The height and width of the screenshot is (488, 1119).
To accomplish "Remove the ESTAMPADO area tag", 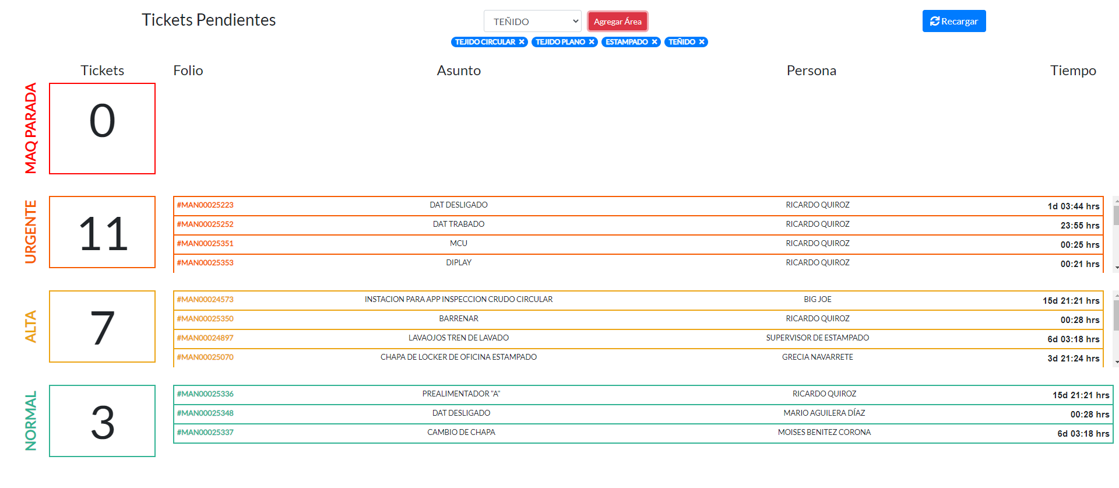I will coord(654,42).
